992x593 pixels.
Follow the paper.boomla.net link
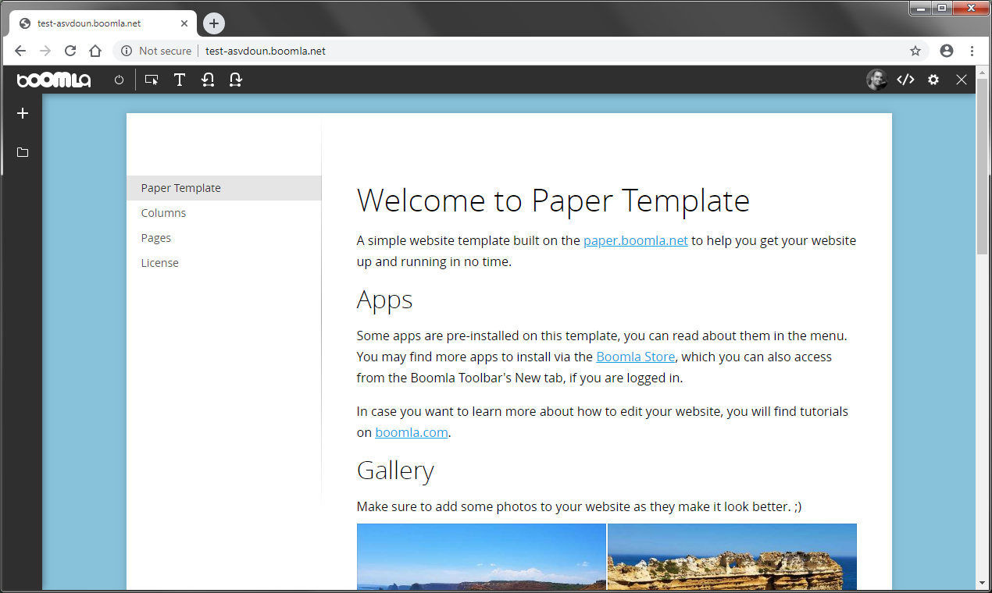click(636, 240)
